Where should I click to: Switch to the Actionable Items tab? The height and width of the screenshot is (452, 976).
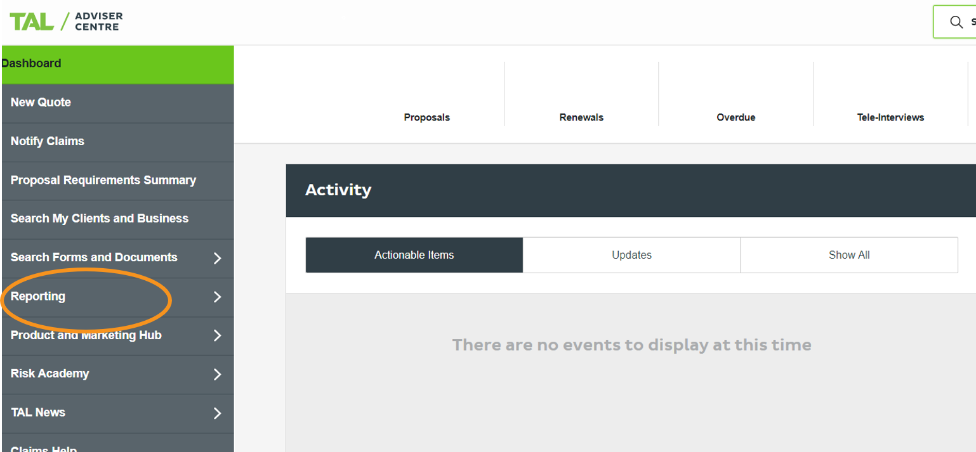click(x=414, y=255)
